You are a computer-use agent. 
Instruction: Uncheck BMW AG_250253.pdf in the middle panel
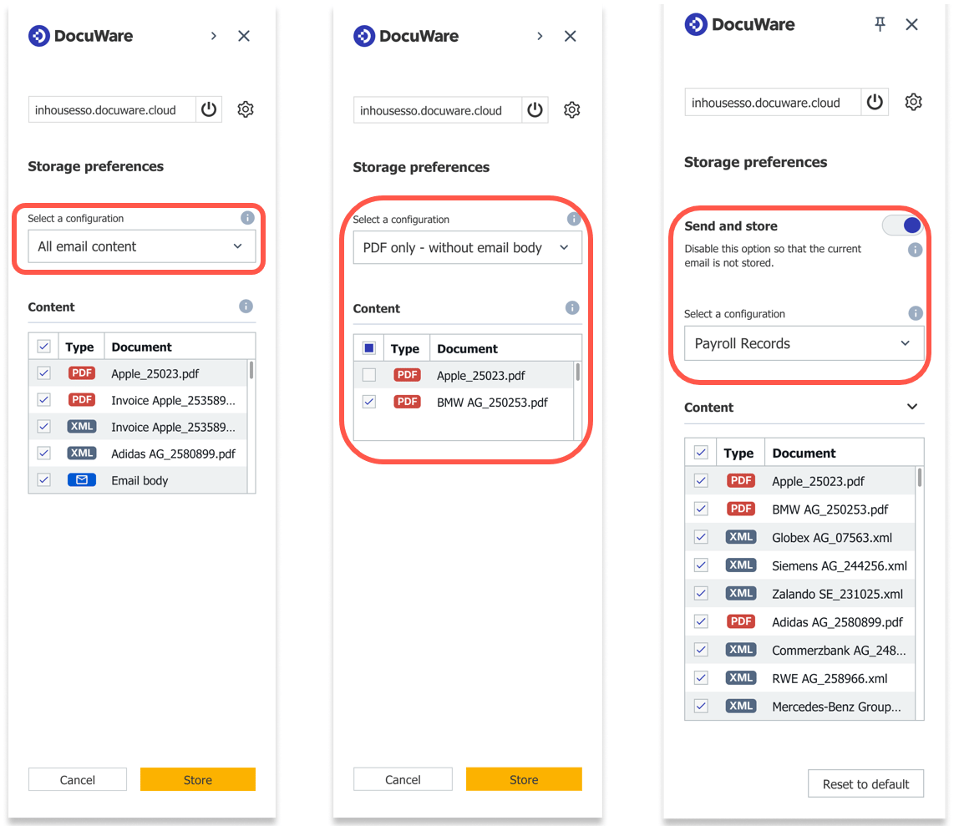point(369,402)
